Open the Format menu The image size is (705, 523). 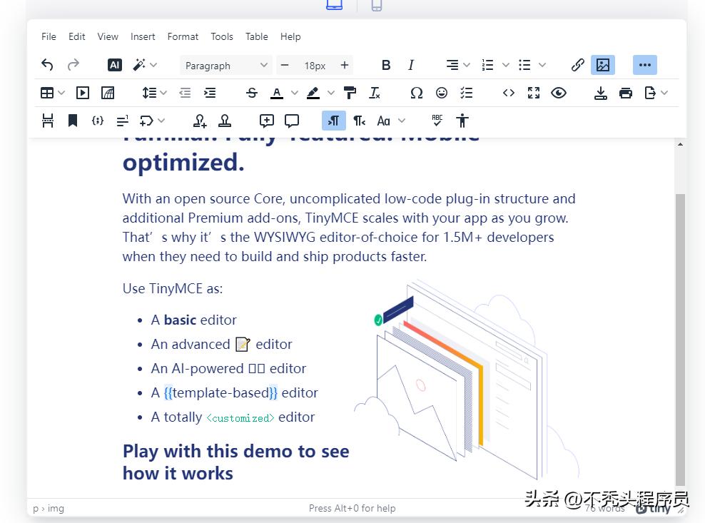[x=183, y=36]
